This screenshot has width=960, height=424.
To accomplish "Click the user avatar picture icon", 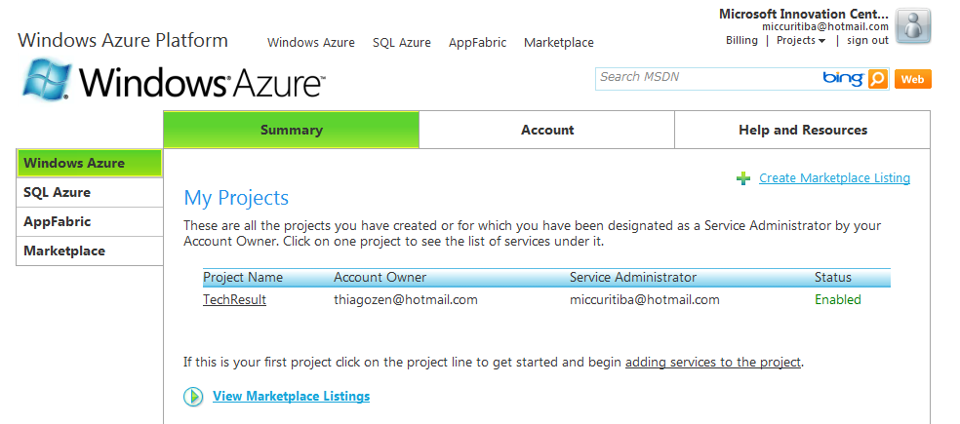I will coord(913,26).
